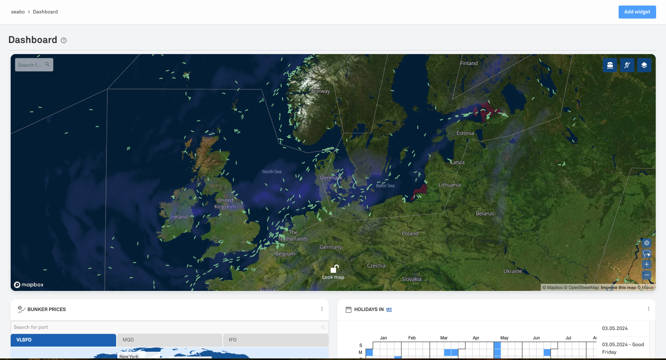Click the Add widget button
Screen dimensions: 666x360
(x=637, y=12)
